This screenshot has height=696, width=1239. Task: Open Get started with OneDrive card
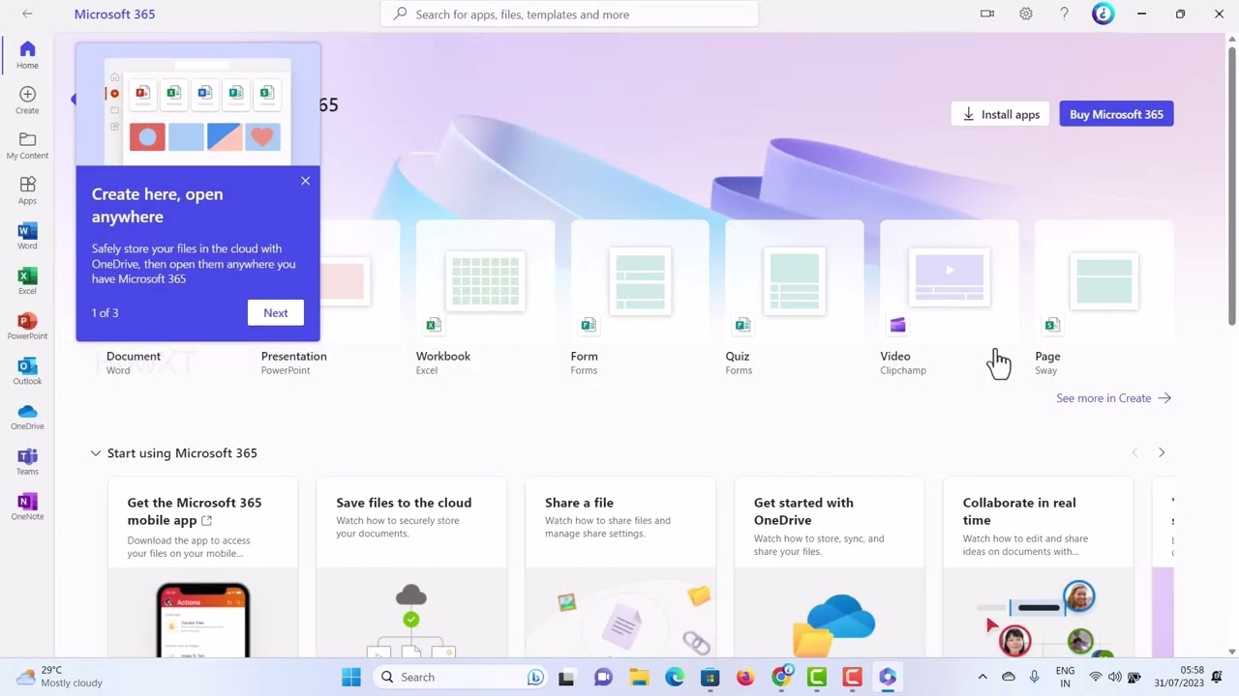click(830, 567)
